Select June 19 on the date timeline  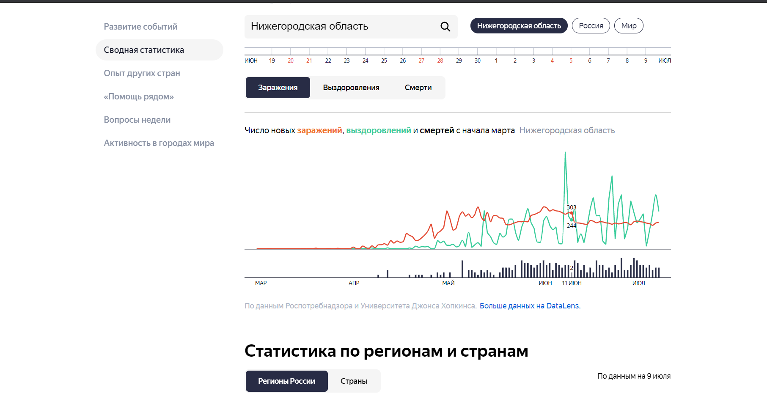(272, 60)
